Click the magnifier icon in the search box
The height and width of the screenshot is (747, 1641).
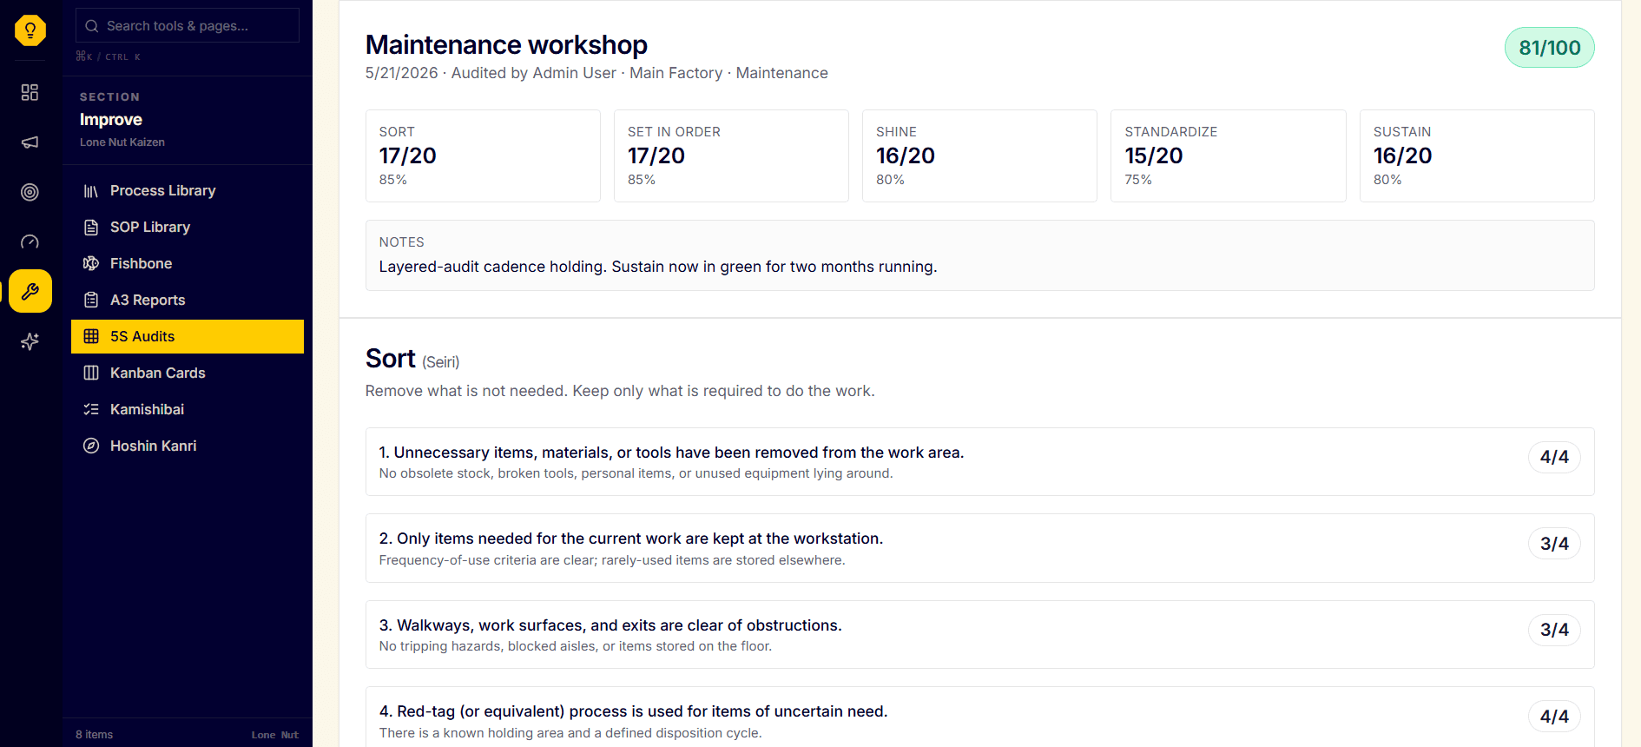(x=92, y=26)
